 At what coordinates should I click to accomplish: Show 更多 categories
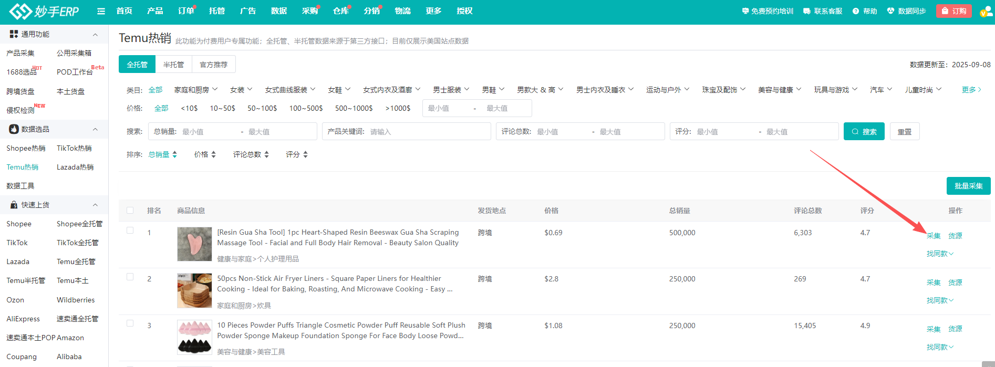(x=972, y=90)
